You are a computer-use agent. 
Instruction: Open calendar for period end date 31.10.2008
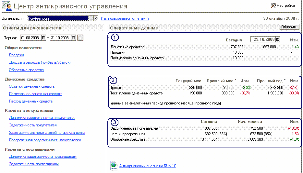(73, 38)
